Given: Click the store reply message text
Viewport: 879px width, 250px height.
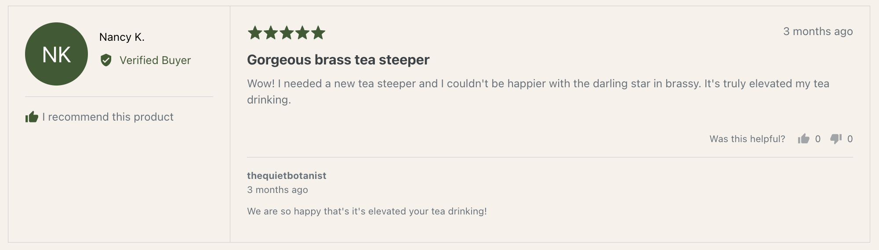Looking at the screenshot, I should point(367,211).
